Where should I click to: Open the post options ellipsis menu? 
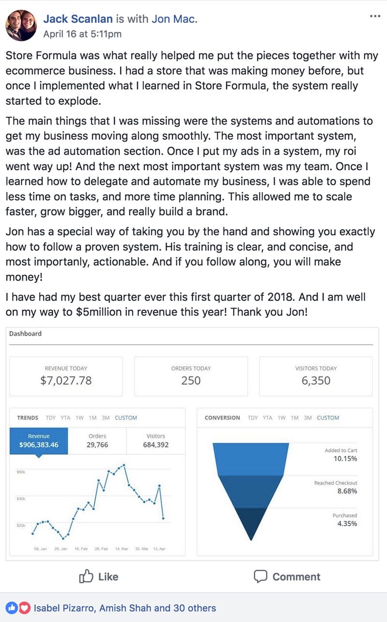(375, 15)
